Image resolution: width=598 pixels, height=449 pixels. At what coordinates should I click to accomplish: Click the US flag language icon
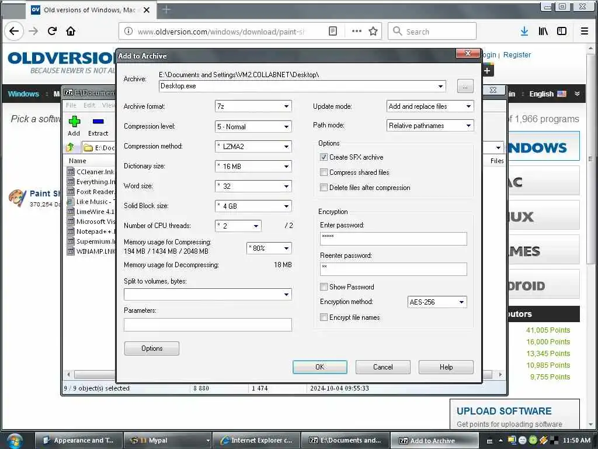point(561,94)
